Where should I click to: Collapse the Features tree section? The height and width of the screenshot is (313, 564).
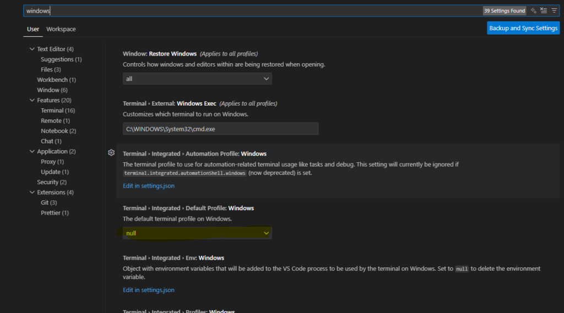point(32,100)
